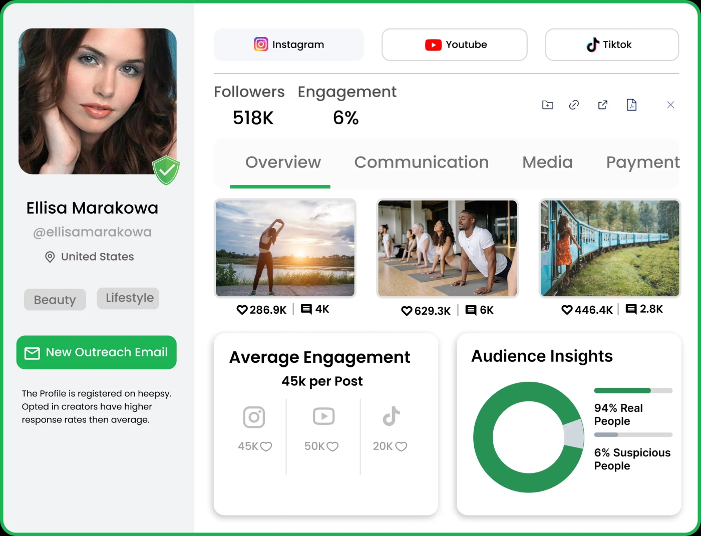Viewport: 701px width, 536px height.
Task: Switch to the Communication tab
Action: pyautogui.click(x=422, y=162)
